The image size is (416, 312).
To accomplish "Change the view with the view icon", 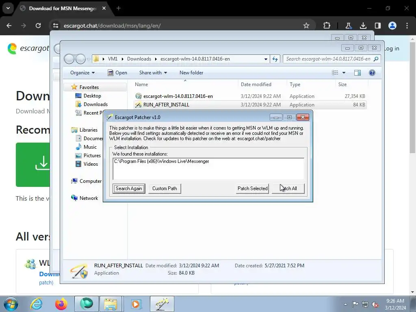I will click(x=335, y=73).
